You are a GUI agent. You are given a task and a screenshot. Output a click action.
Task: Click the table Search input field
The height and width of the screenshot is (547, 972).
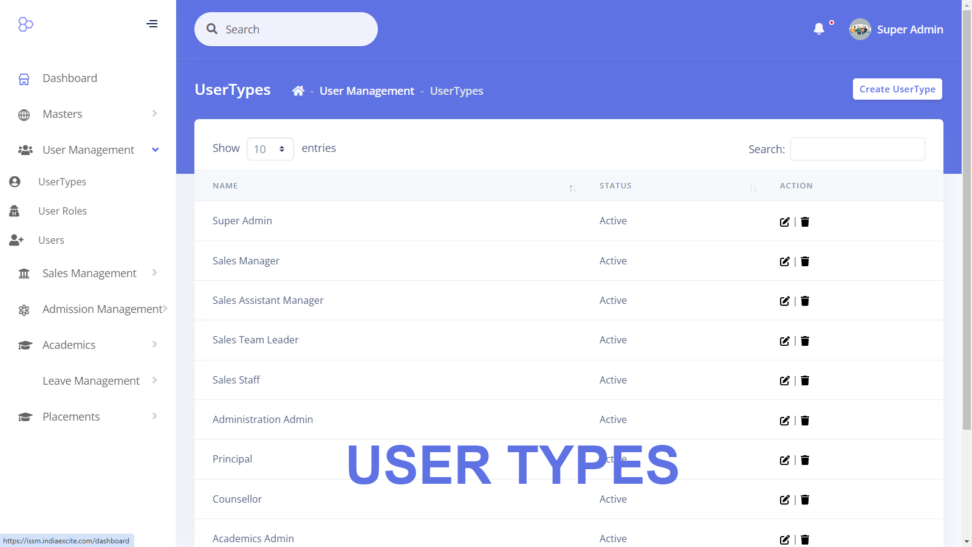tap(857, 149)
